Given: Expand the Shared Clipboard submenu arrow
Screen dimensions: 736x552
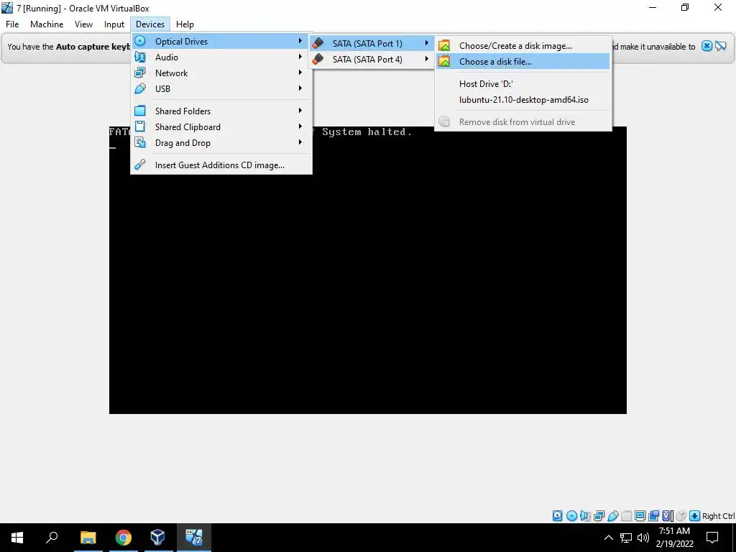Looking at the screenshot, I should coord(300,126).
